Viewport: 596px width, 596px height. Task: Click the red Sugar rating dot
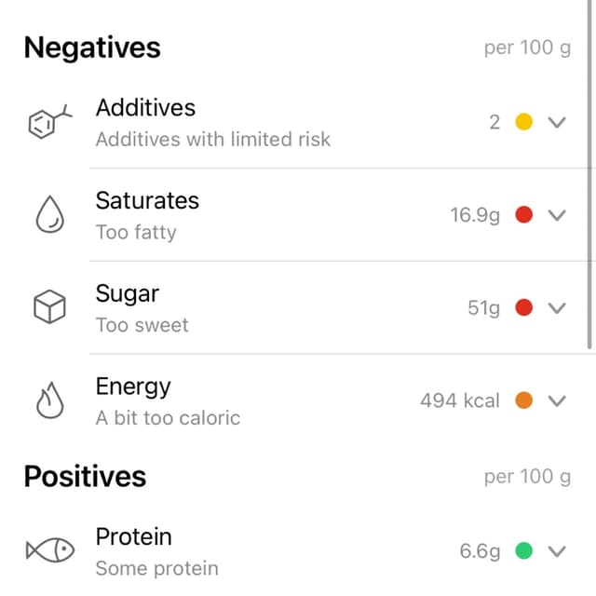523,307
